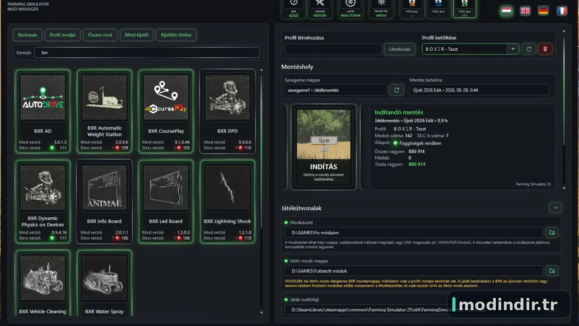Switch language with the French flag
Screen dimensions: 579x326
(x=562, y=11)
